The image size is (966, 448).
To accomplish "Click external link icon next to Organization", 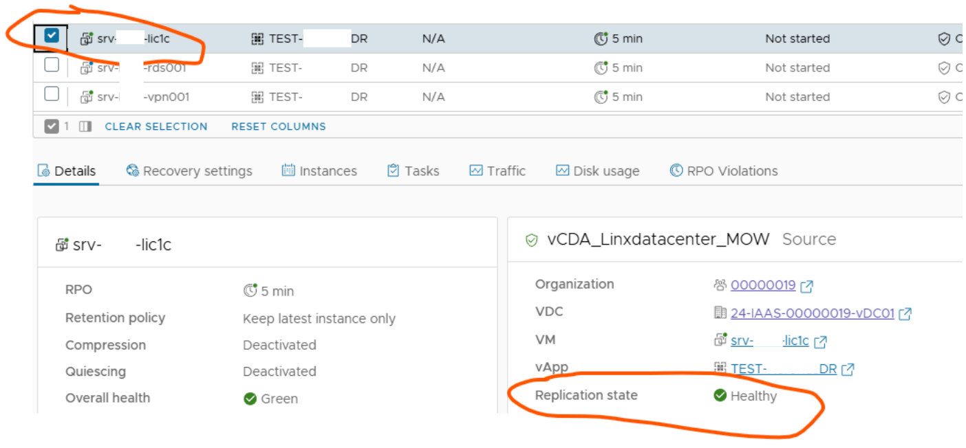I will pyautogui.click(x=807, y=286).
